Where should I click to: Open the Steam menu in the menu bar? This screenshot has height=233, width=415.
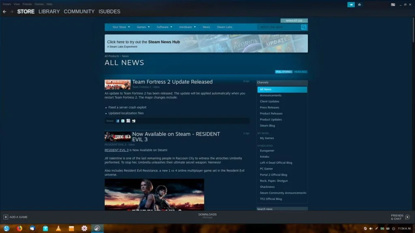tap(6, 4)
